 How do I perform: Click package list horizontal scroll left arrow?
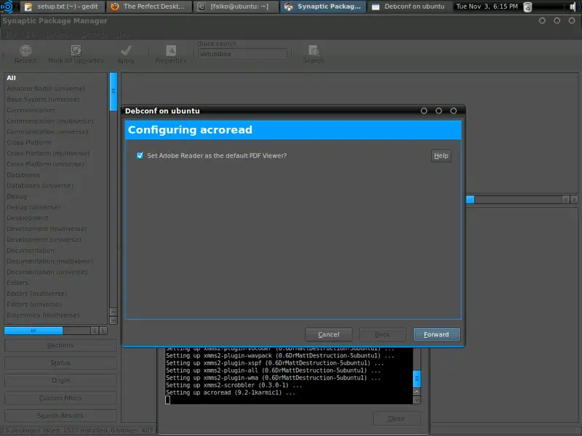coord(566,200)
